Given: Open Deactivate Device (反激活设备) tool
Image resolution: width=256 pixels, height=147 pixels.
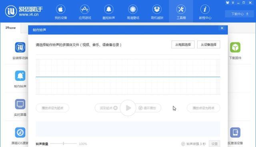Looking at the screenshot, I should (235, 136).
